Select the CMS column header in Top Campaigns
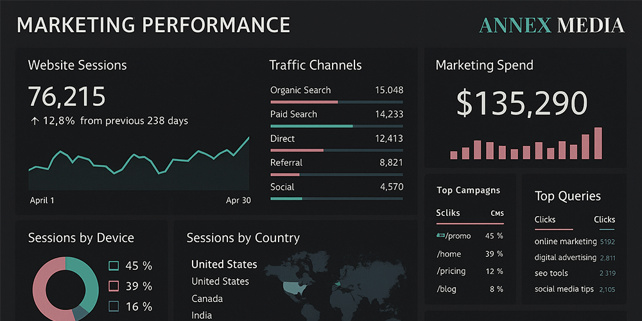The width and height of the screenshot is (642, 321). click(x=497, y=213)
